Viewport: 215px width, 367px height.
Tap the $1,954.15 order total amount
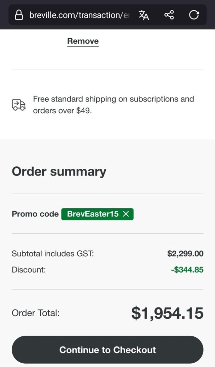coord(167,313)
